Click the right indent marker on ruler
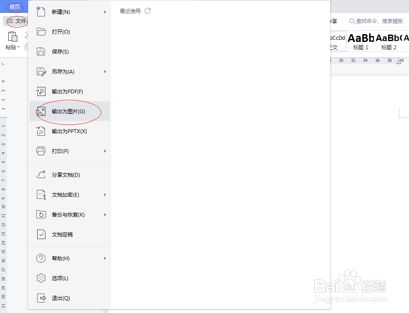Image resolution: width=409 pixels, height=313 pixels. (x=399, y=61)
